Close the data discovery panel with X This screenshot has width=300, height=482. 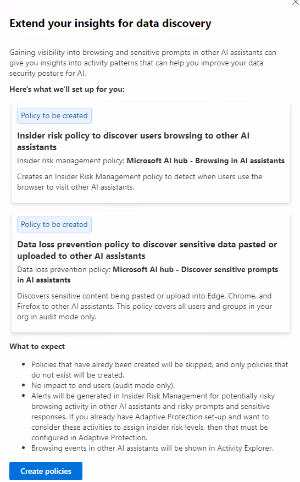click(296, 2)
